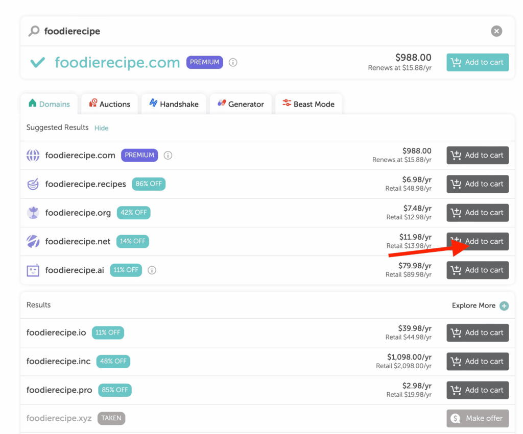This screenshot has height=434, width=523.
Task: Click info icon beside top foodierecipe.com PREMIUM badge
Action: click(x=233, y=62)
